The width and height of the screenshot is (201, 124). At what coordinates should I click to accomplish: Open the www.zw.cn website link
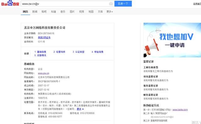pyautogui.click(x=43, y=73)
